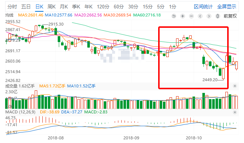This screenshot has width=244, height=143.
Task: Show the 60分 interval chart
Action: point(119,7)
